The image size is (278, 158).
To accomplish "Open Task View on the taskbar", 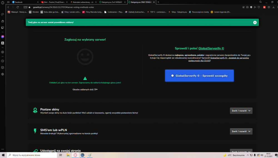I will [x=61, y=155].
